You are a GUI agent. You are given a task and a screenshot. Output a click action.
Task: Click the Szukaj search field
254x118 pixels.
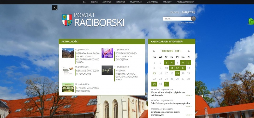pos(177,19)
